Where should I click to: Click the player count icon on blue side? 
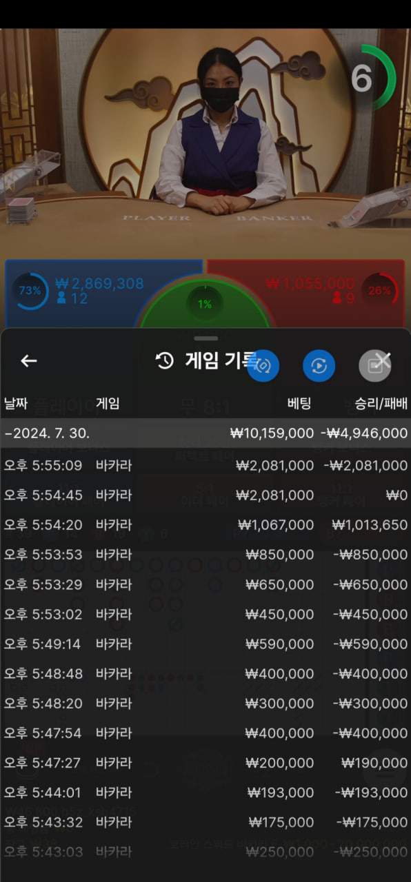pyautogui.click(x=61, y=298)
